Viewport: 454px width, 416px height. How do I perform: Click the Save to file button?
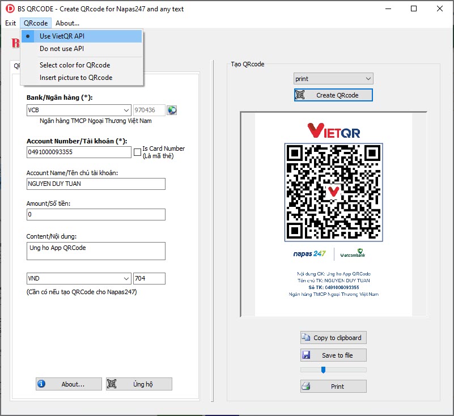333,355
